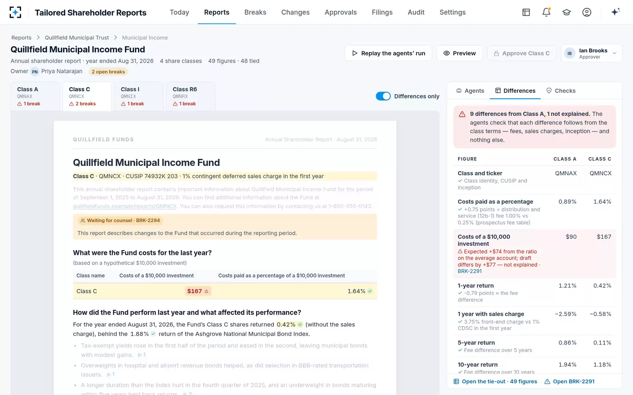This screenshot has height=395, width=633.
Task: Click the Preview button
Action: [459, 54]
